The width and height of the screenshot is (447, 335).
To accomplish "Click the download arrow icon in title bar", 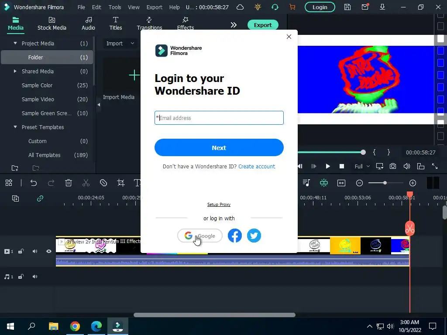I will pyautogui.click(x=382, y=7).
